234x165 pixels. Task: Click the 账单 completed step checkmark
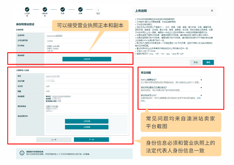click(x=63, y=10)
